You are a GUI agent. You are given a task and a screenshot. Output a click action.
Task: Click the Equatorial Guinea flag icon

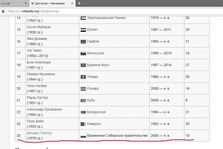(83, 18)
